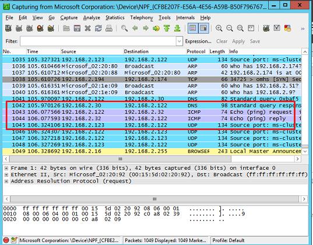Select packet 1049 BROWSER announcement row
This screenshot has width=313, height=245.
152,151
